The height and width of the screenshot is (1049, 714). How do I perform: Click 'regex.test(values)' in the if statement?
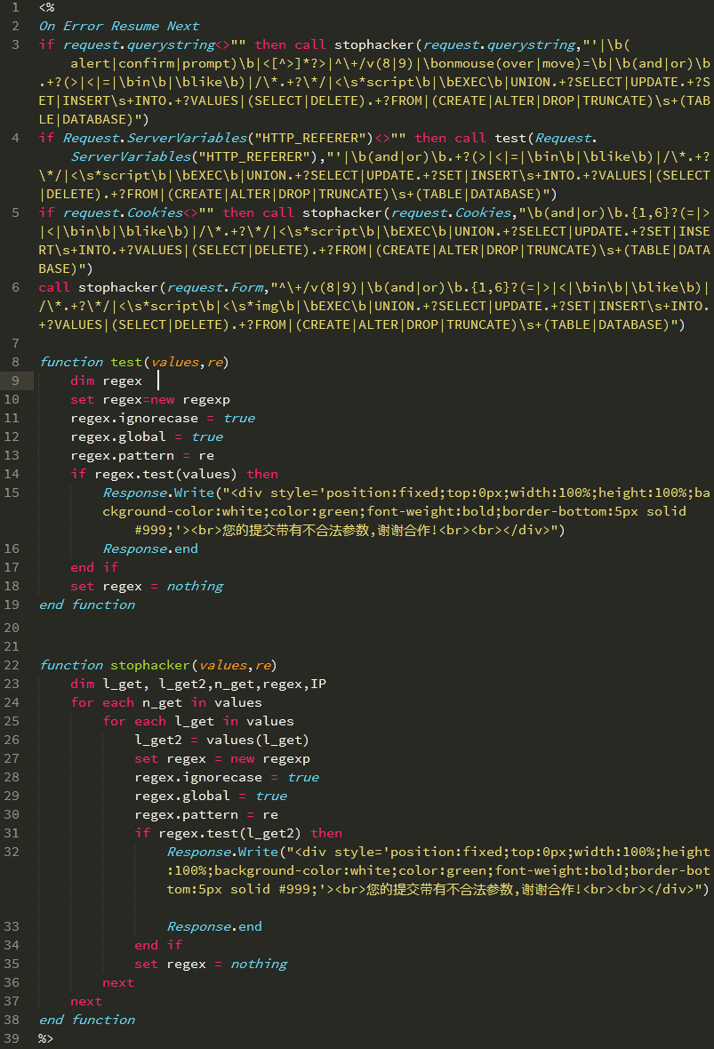pos(165,474)
